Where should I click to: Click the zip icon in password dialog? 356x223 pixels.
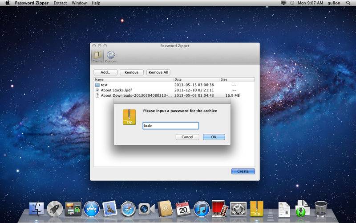129,117
